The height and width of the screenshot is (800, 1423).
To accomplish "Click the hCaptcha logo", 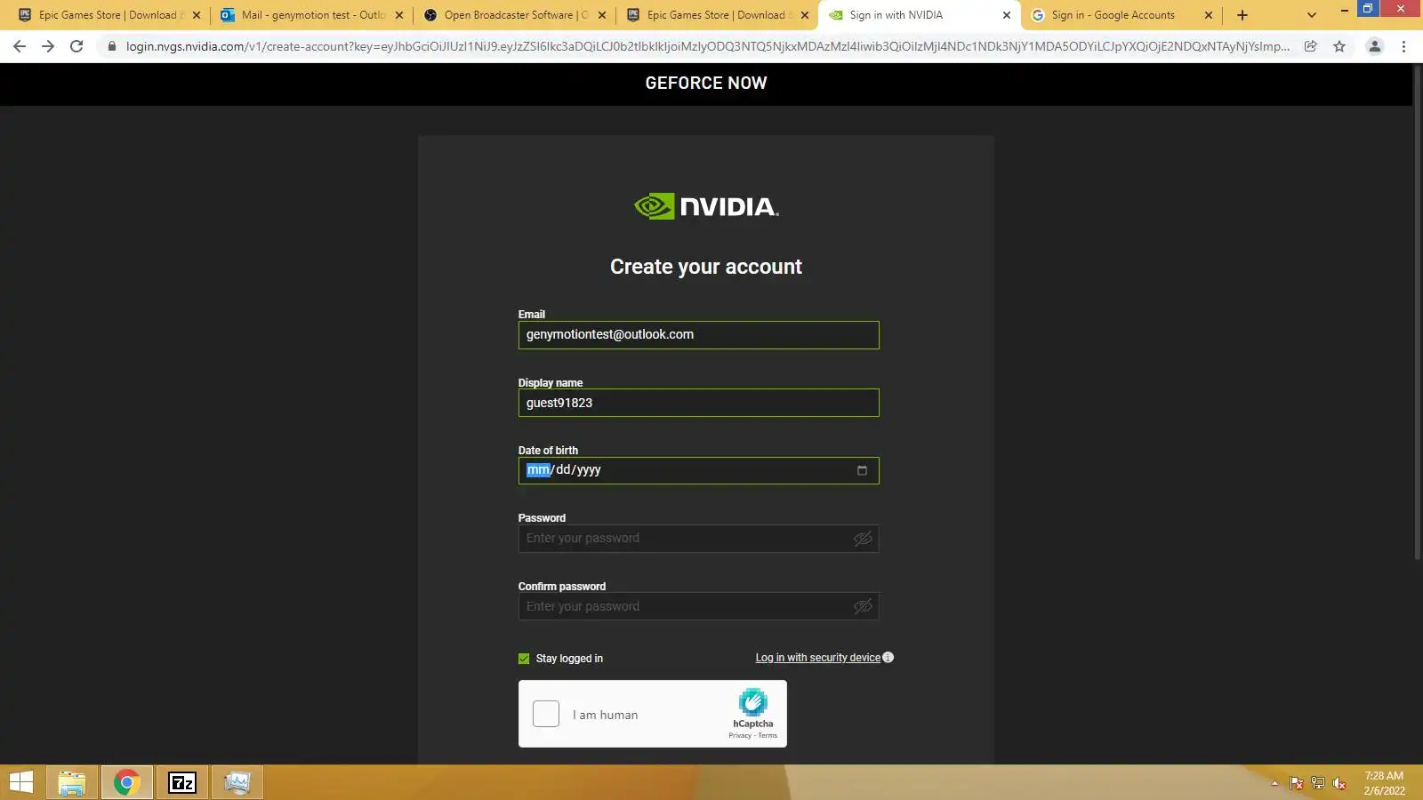I will pos(752,702).
